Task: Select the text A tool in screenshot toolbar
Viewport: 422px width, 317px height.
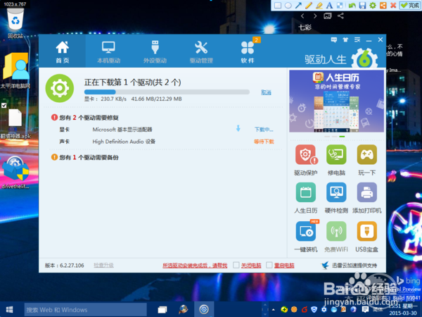Action: tap(329, 6)
